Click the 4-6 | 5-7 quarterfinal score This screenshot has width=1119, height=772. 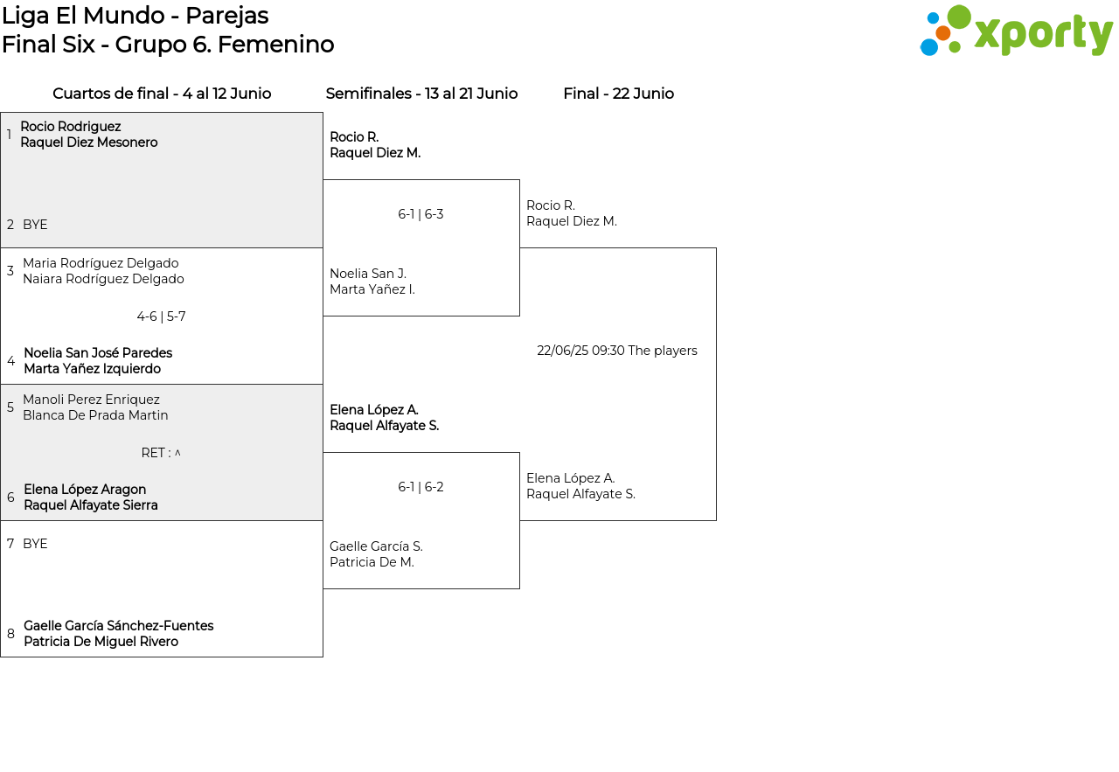(161, 316)
